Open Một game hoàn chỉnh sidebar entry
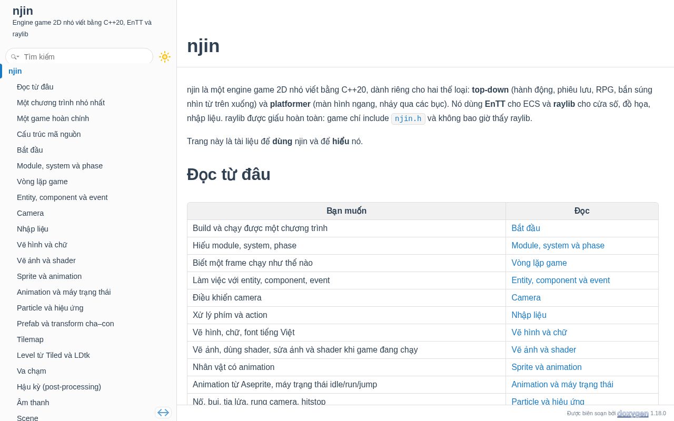 [x=53, y=118]
